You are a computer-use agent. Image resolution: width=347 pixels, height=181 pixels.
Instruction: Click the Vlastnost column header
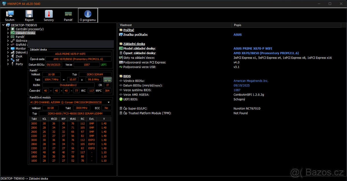126,25
